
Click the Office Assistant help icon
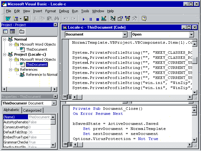144,19
